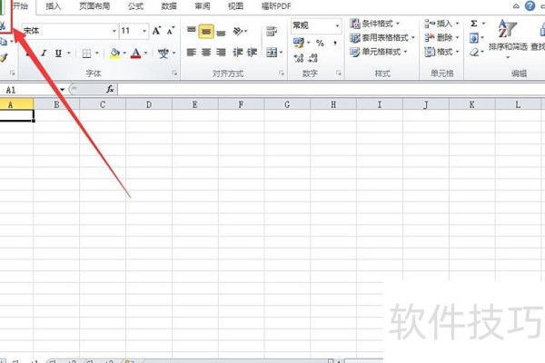Switch to the 数据 tab

pyautogui.click(x=169, y=6)
